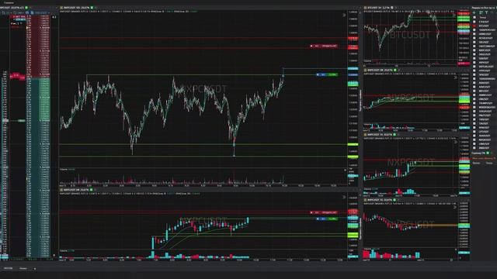Click the status icon beside BTCUSDT chart title
Image resolution: width=497 pixels, height=279 pixels.
tap(392, 8)
